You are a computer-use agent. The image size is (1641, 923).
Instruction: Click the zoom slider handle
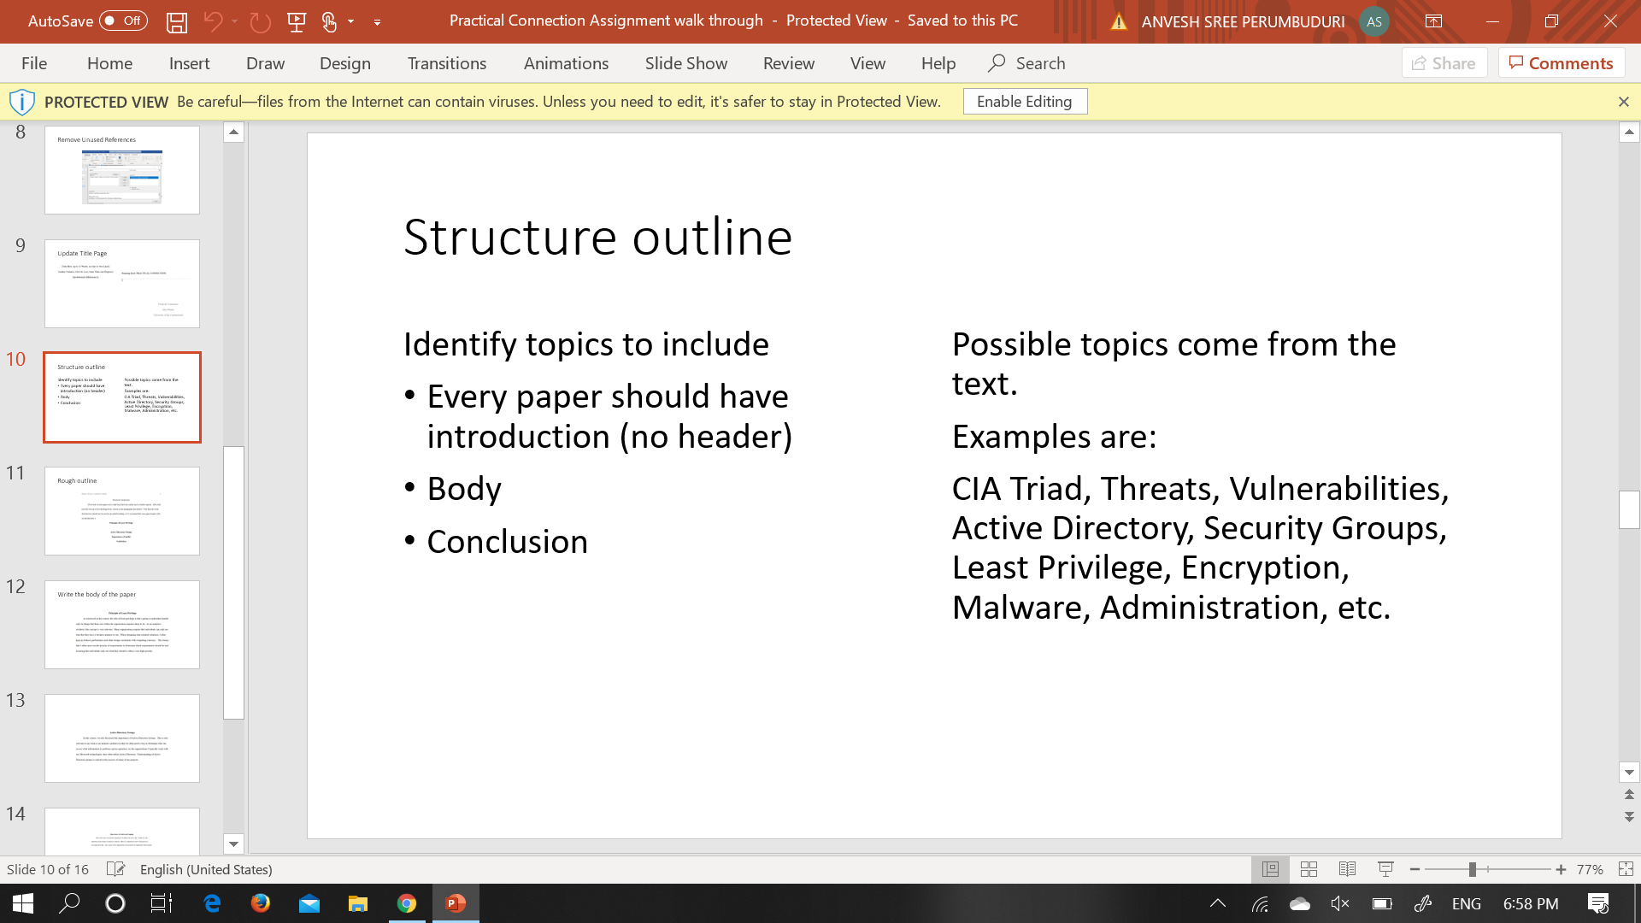[x=1472, y=869]
